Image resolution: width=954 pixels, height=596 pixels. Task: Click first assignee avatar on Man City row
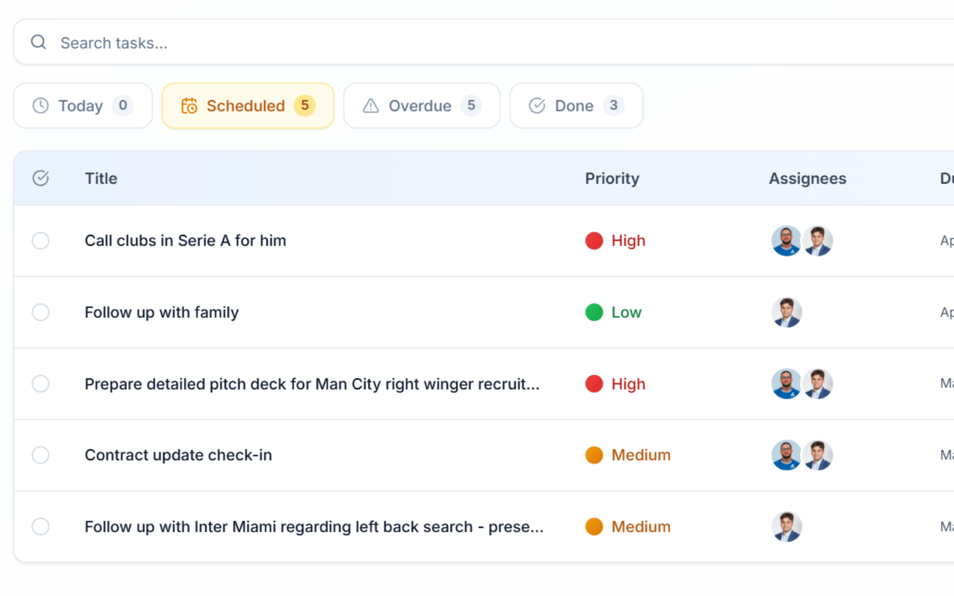(x=786, y=384)
